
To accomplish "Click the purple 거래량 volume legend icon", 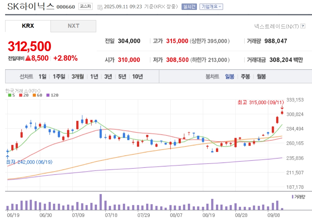I will pyautogui.click(x=292, y=197).
